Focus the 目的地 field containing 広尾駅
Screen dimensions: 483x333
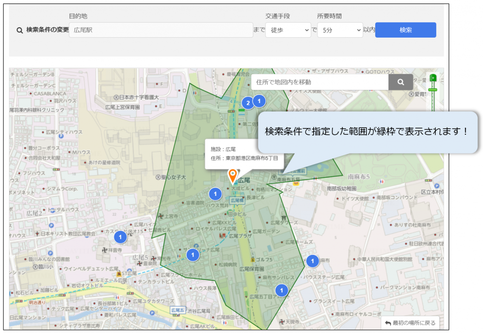click(x=161, y=30)
